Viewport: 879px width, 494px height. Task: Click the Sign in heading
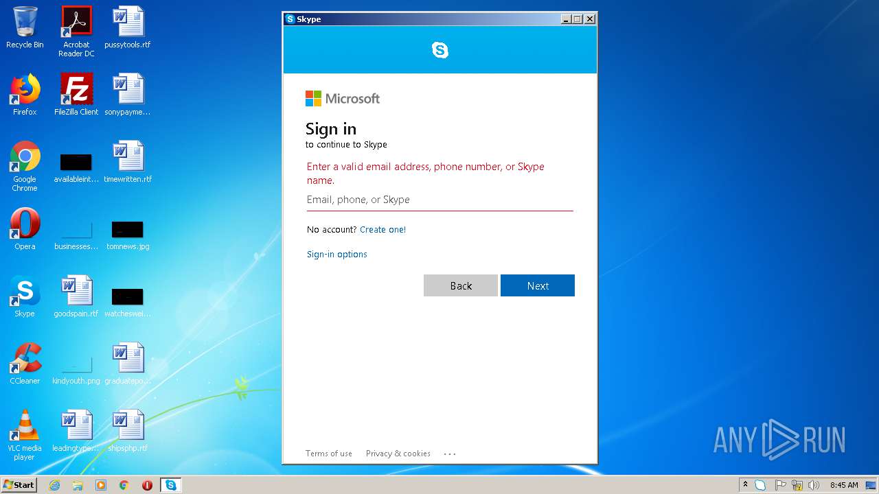coord(331,129)
